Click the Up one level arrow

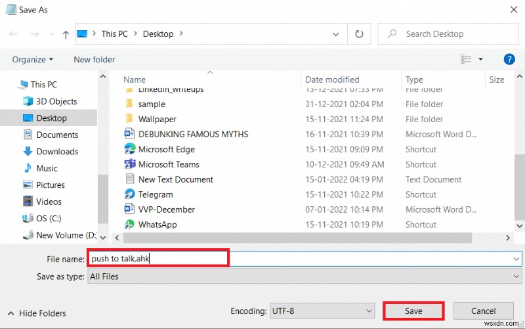(x=66, y=34)
